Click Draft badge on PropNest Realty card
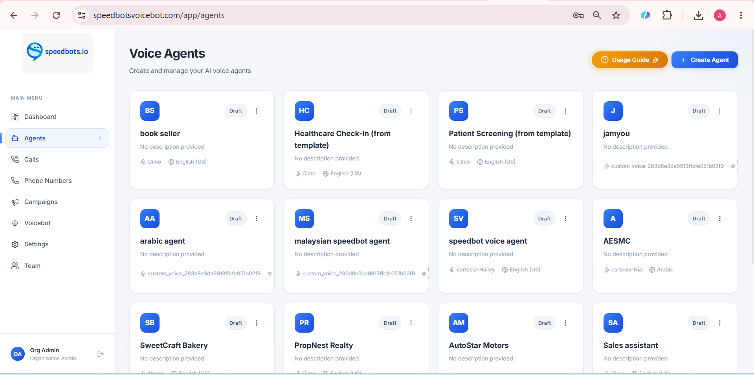This screenshot has height=375, width=754. coord(390,323)
